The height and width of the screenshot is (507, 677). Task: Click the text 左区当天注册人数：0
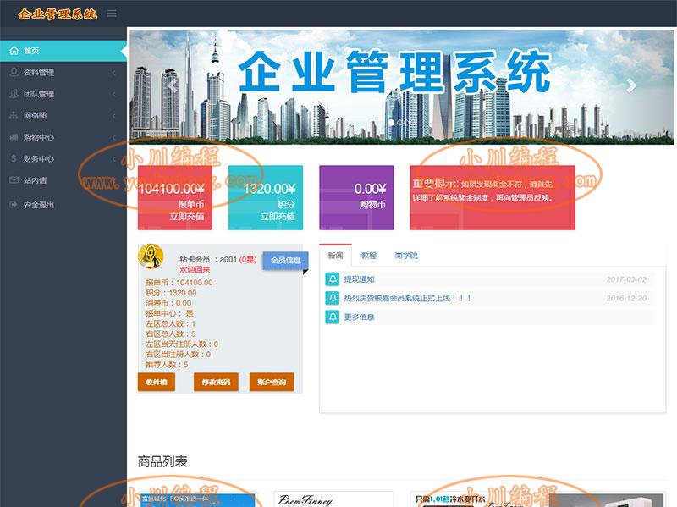tap(182, 344)
